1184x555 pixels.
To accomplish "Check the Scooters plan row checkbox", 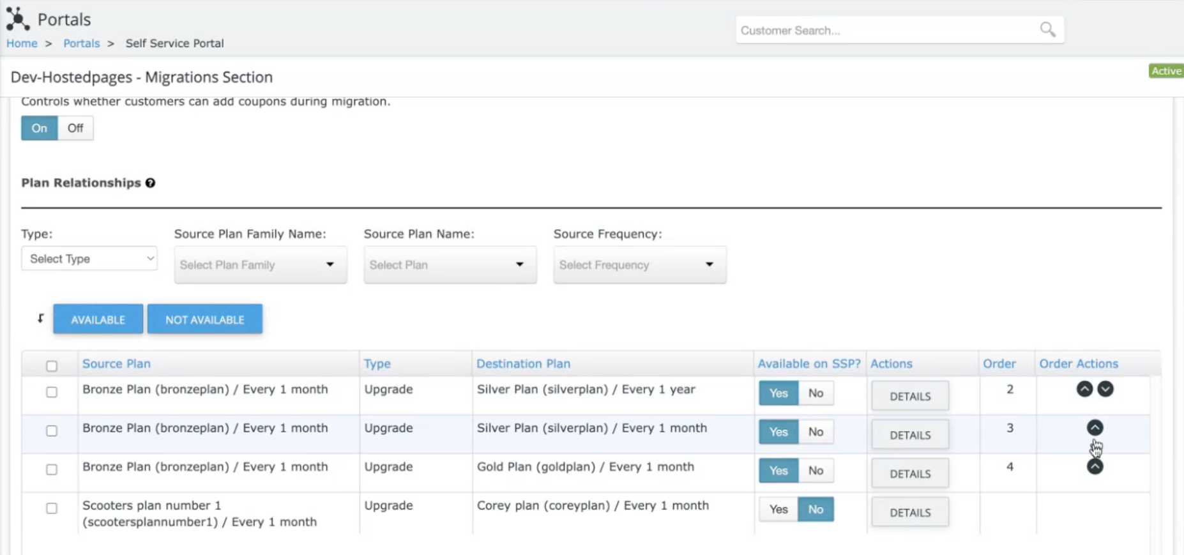I will click(x=52, y=508).
